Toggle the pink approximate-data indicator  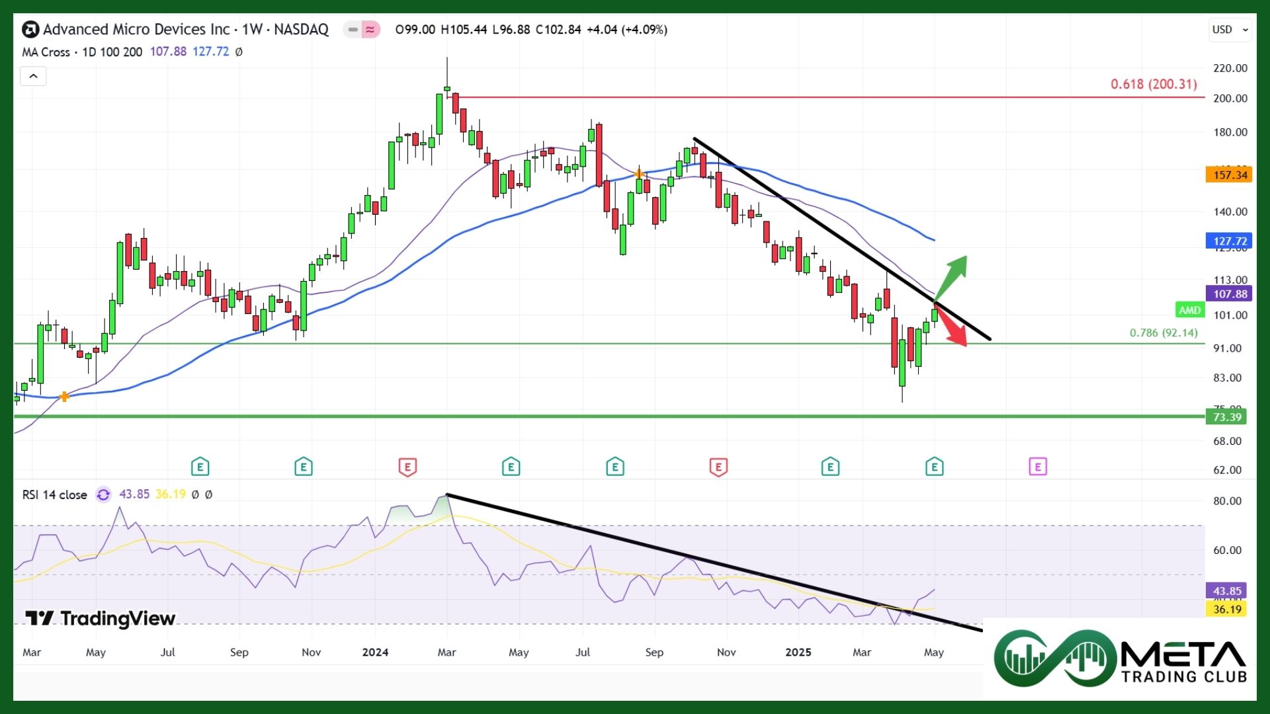[x=370, y=30]
